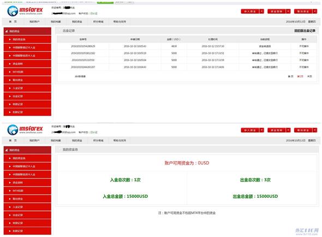Viewport: 322px width, 237px height.
Task: Open dropdown arrow next to 存入资金 on 出金记录 page
Action: tap(261, 11)
